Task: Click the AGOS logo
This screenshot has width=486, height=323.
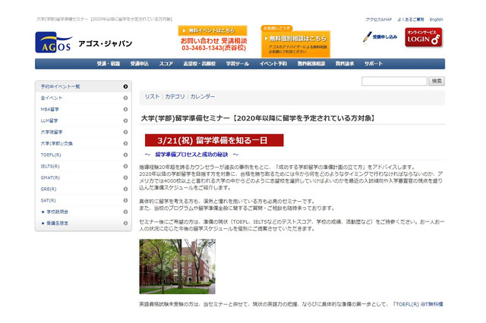Action: click(54, 42)
